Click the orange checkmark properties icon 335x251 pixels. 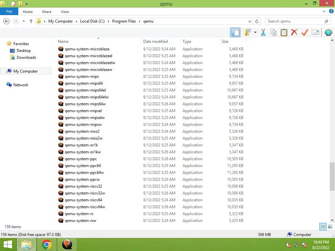(x=305, y=32)
